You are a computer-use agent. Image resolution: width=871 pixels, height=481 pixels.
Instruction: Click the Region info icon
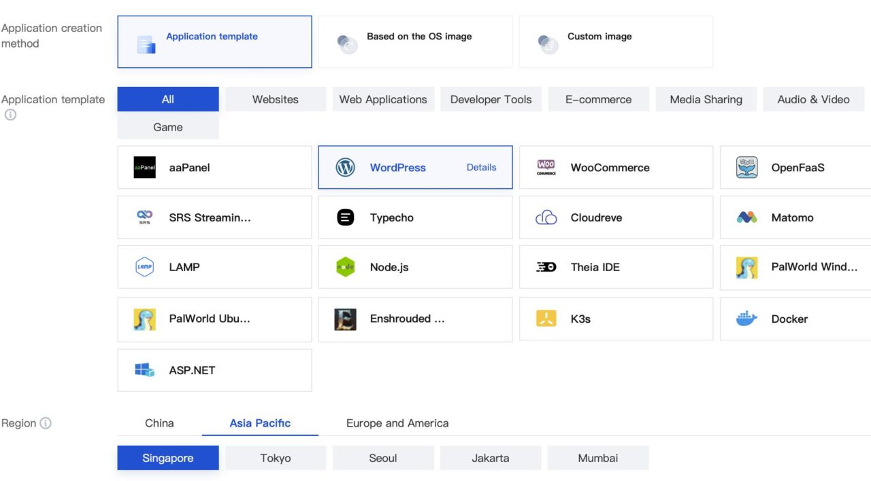pyautogui.click(x=46, y=423)
